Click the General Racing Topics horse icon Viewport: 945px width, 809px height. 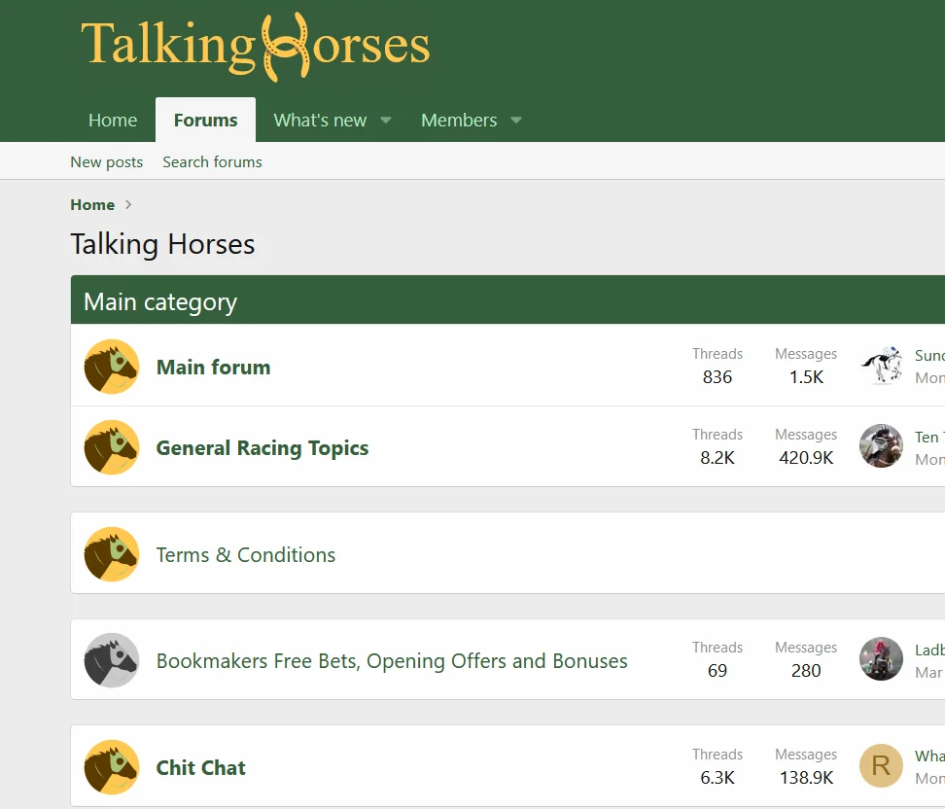112,447
